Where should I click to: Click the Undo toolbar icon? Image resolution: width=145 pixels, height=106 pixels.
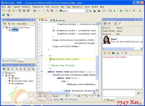pyautogui.click(x=40, y=11)
